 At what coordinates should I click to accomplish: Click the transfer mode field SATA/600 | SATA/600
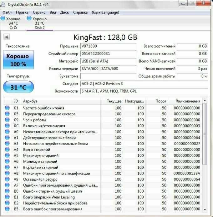pos(108,69)
